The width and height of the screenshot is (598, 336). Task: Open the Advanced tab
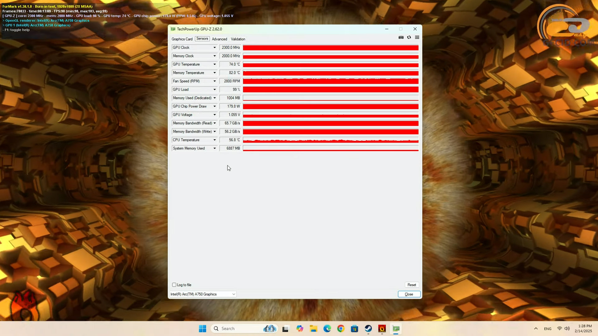[x=219, y=39]
